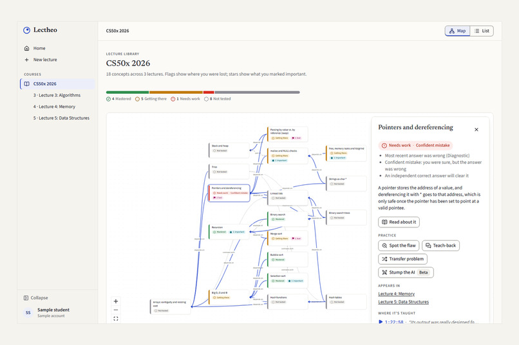Select the CS50x 2026 course
Screen dimensions: 519x345
[57, 84]
